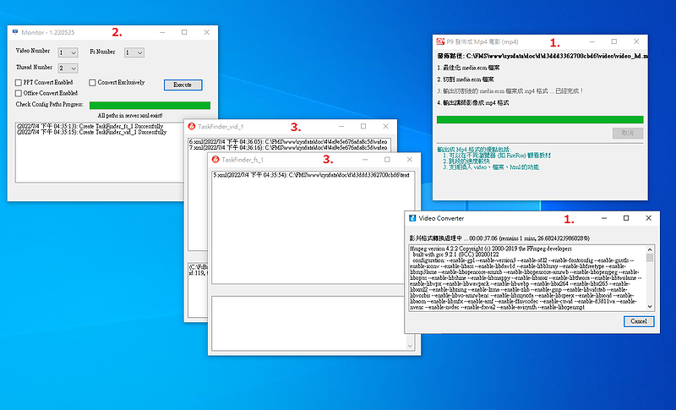Click the TaskFinder_vid_1 red title icon
Screen dimensions: 676x410
point(192,126)
